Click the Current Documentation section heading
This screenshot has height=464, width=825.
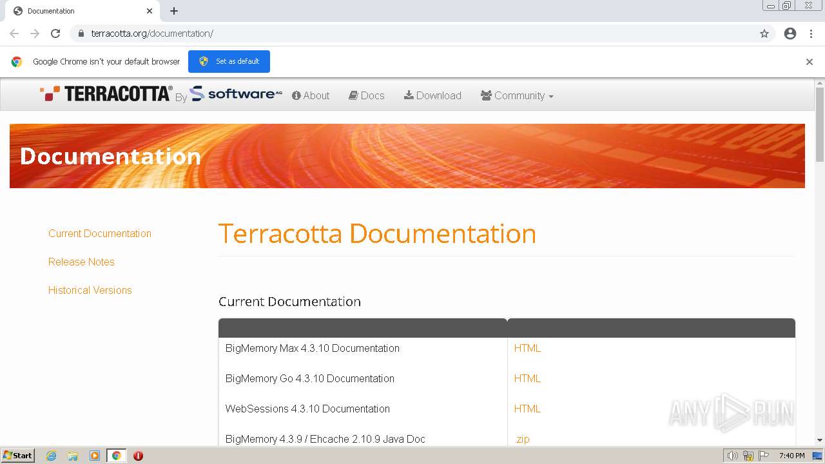tap(289, 302)
